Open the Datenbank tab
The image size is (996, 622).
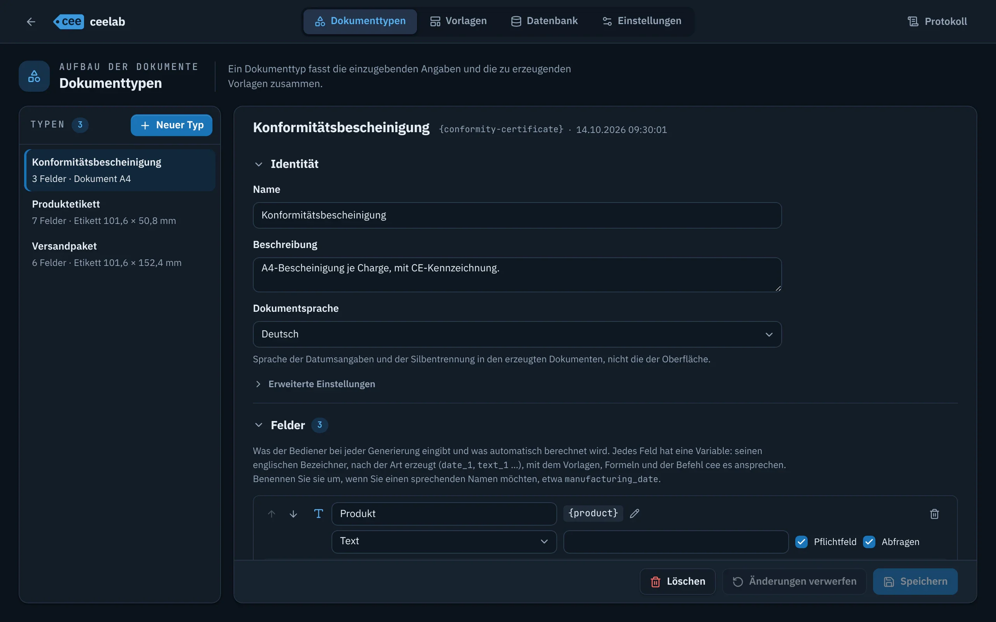pyautogui.click(x=544, y=21)
